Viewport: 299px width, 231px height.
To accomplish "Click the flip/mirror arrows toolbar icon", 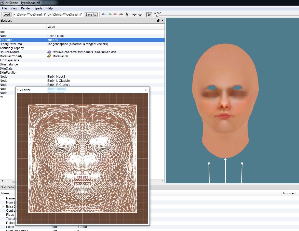I will pos(134,15).
